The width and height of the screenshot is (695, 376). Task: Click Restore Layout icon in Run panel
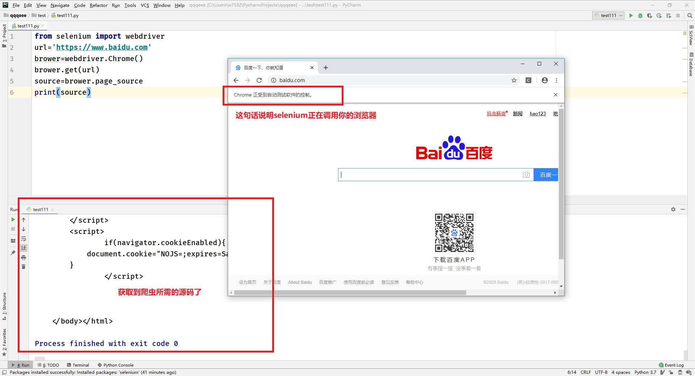click(x=13, y=240)
